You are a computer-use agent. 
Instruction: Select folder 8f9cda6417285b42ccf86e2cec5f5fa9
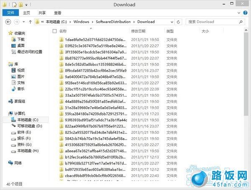point(96,71)
